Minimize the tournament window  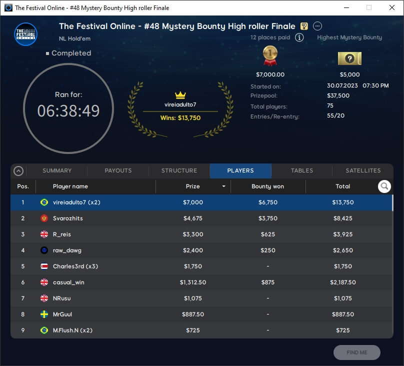(346, 7)
